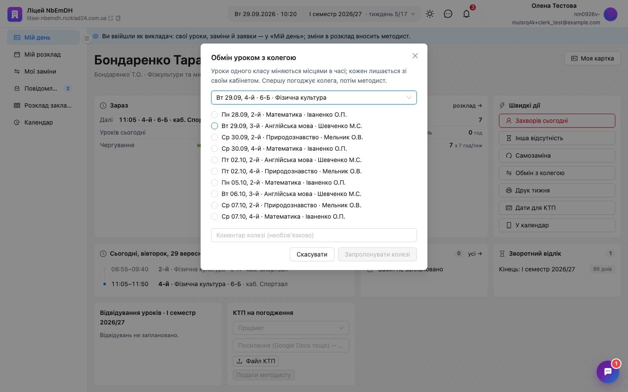Open the school site external link icon

click(x=111, y=18)
